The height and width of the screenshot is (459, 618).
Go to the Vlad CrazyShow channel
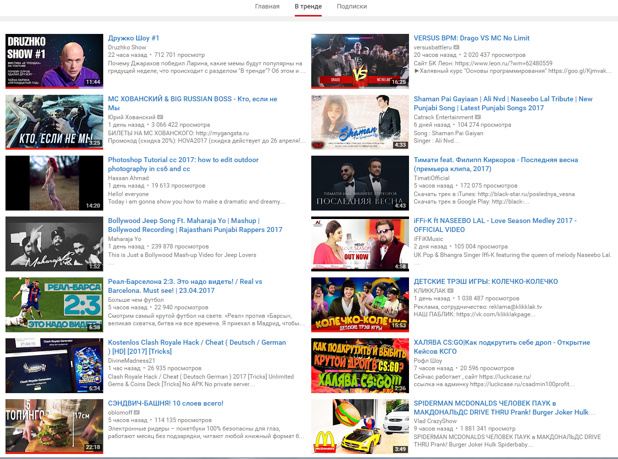(x=435, y=421)
